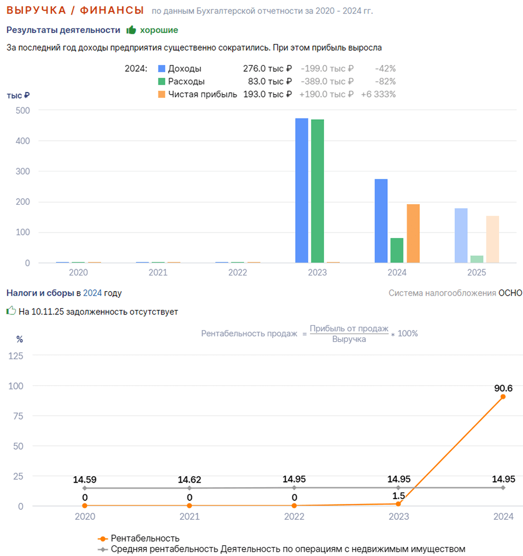Click the income change «-199.0 тыс ₽»
523x556 pixels.
click(327, 68)
